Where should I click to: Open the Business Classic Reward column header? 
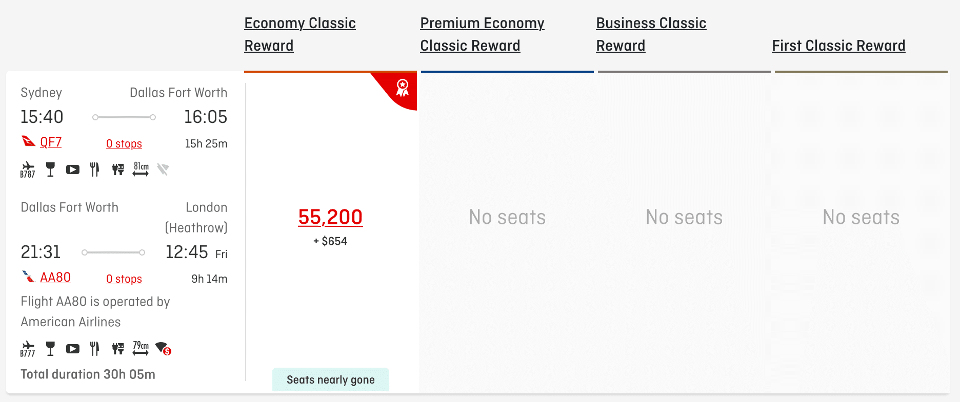(x=651, y=34)
